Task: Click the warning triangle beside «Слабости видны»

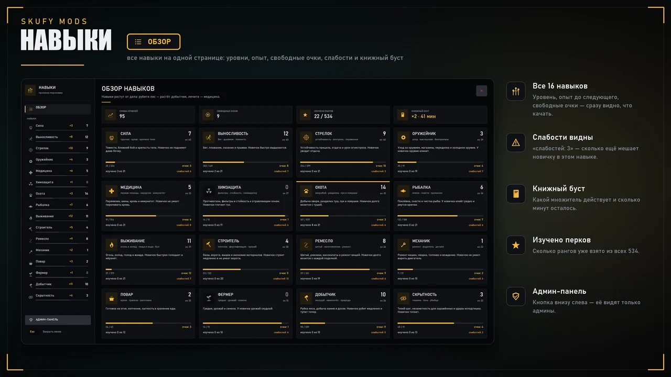Action: 516,142
